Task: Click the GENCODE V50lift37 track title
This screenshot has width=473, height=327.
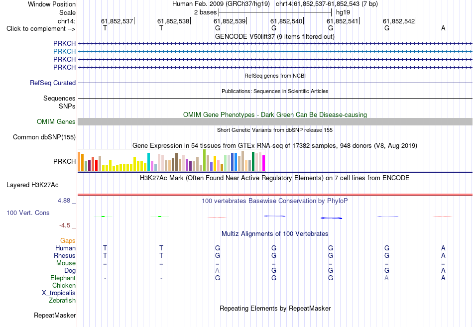Action: 274,36
